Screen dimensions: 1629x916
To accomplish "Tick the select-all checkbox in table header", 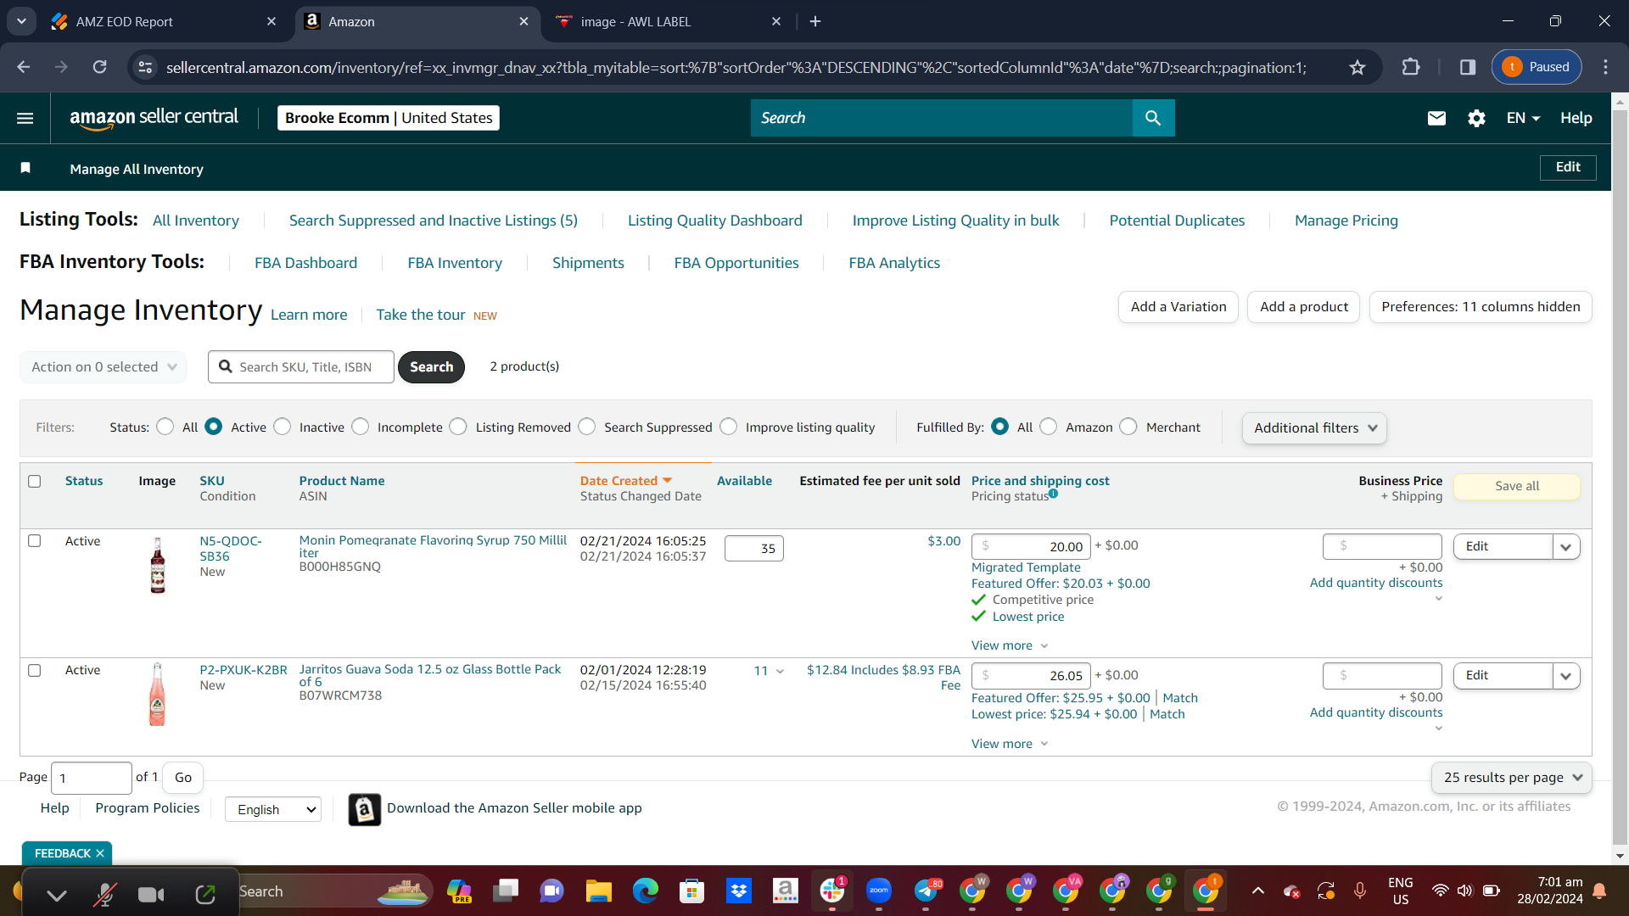I will pos(35,481).
